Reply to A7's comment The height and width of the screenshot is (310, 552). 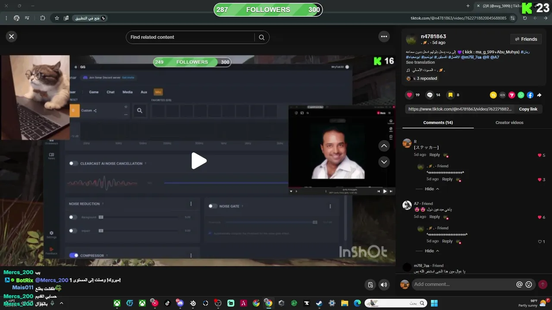coord(435,217)
